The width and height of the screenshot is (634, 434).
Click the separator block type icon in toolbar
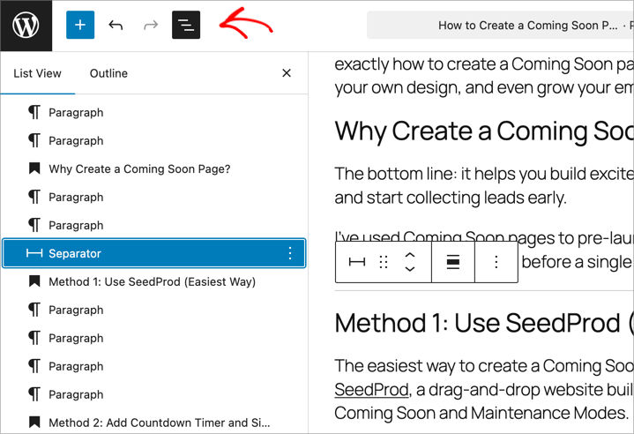point(357,262)
